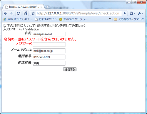Click the Go arrow beside address bar
The width and height of the screenshot is (147, 114).
125,13
